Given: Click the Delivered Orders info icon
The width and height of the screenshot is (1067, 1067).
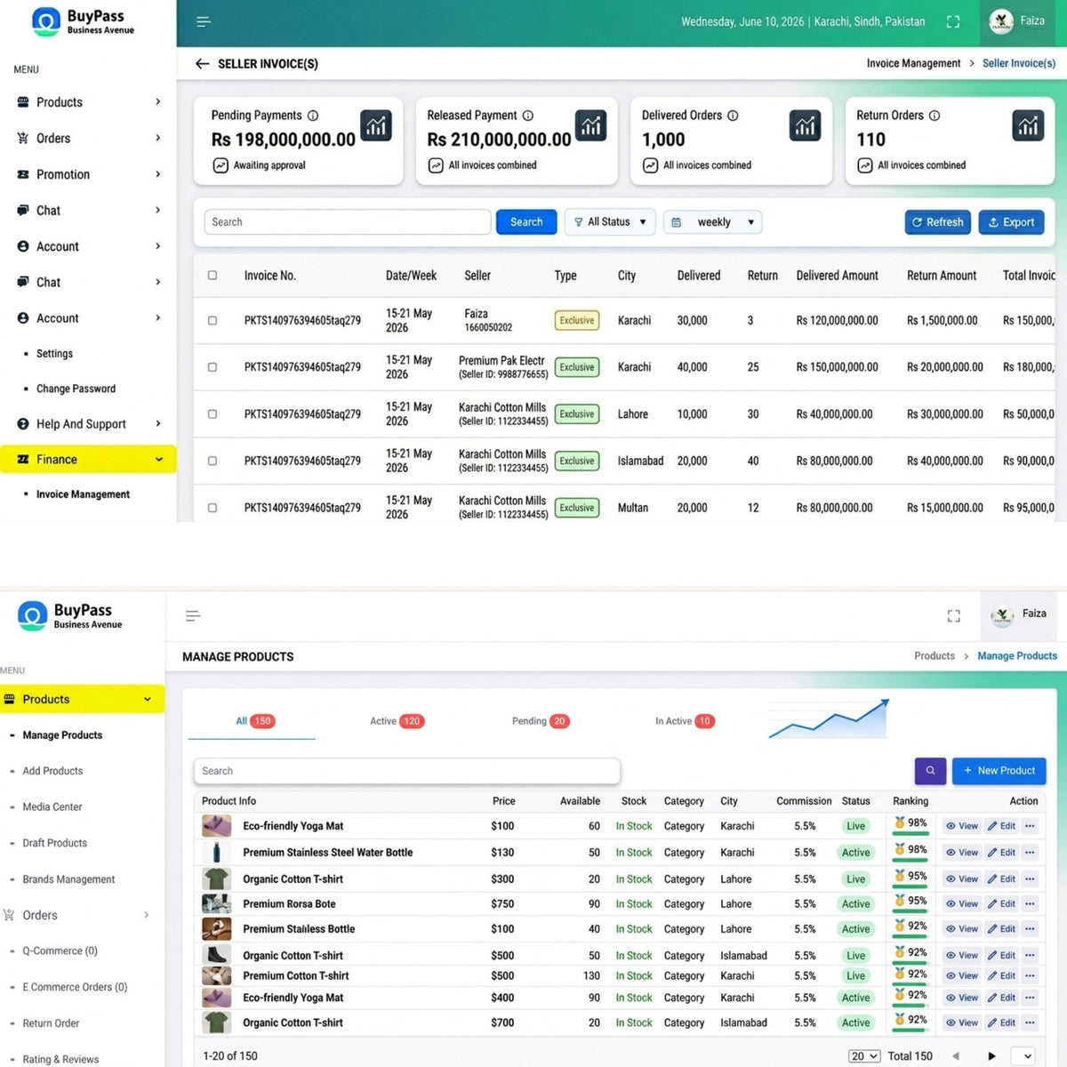Looking at the screenshot, I should click(x=733, y=116).
